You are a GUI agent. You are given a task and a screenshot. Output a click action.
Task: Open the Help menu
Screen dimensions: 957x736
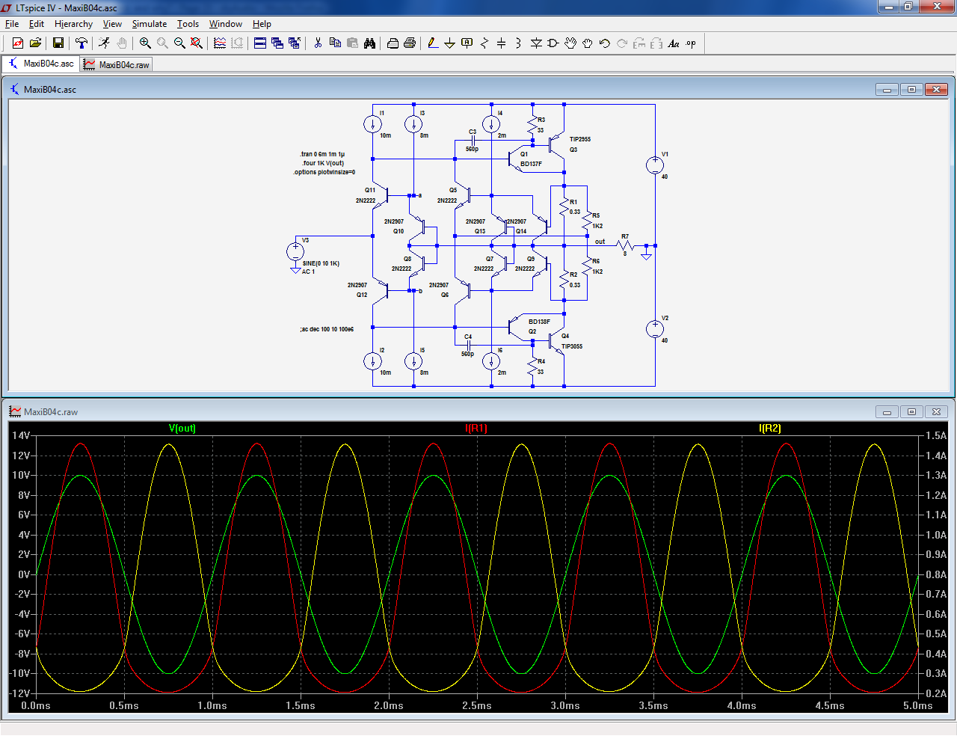click(262, 24)
